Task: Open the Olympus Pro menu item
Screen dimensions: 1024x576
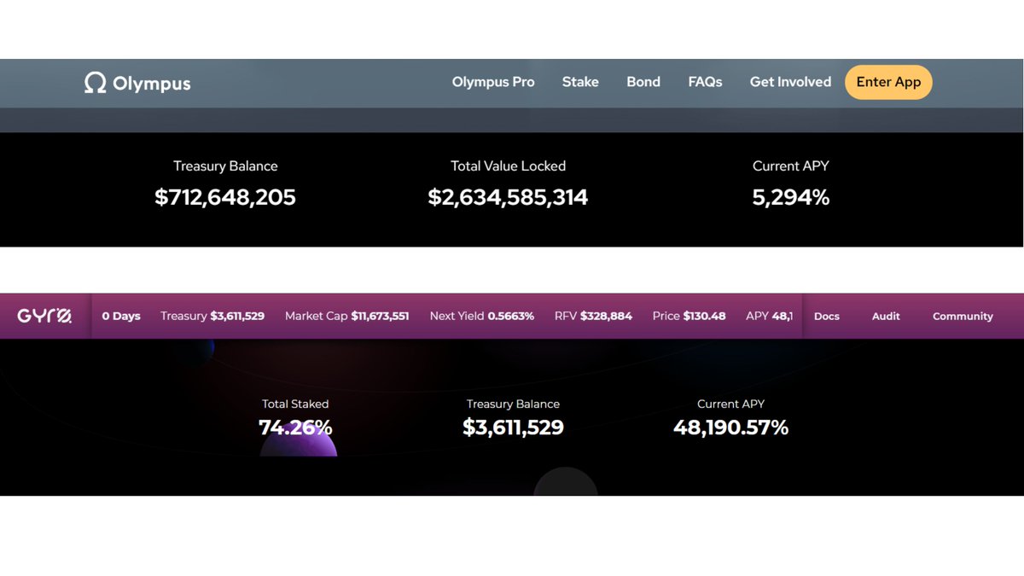Action: pos(493,82)
